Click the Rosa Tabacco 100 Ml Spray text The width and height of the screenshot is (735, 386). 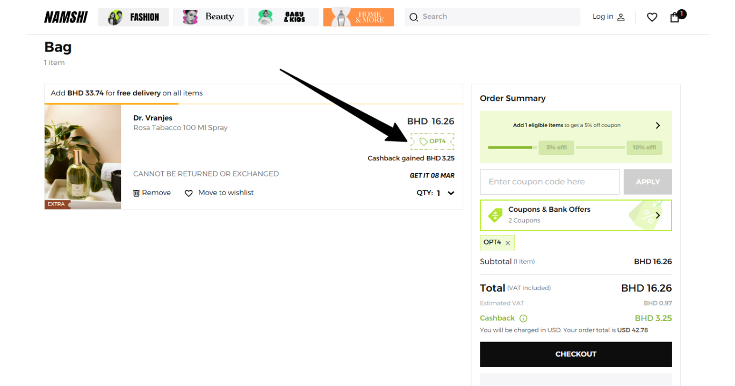[x=181, y=128]
